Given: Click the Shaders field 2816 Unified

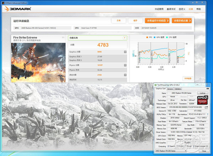Looking at the screenshot, I should [x=175, y=118].
